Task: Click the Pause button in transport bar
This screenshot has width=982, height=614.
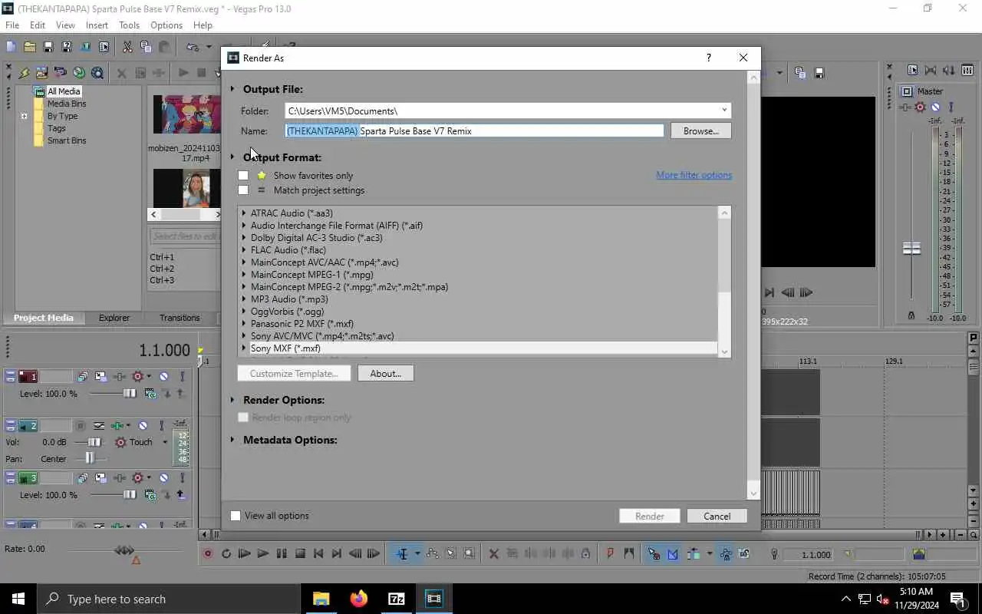Action: click(282, 553)
